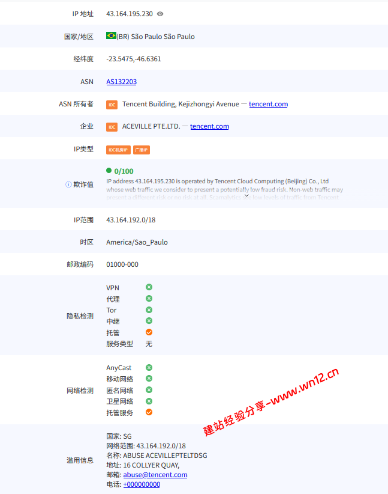Viewport: 388px width, 494px height.
Task: Click the 欺诈值 label
Action: [x=83, y=184]
